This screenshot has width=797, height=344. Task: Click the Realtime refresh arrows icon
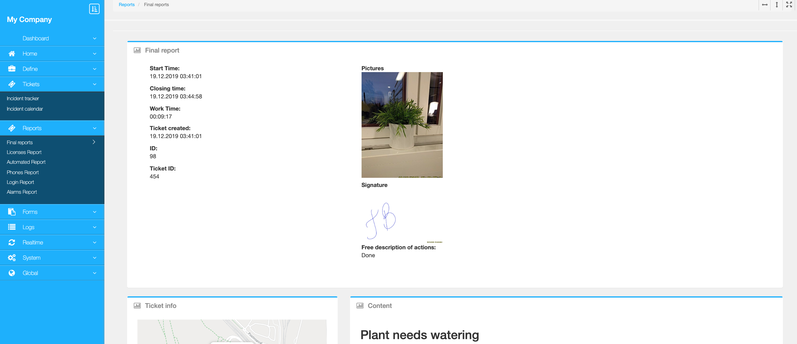click(x=12, y=243)
